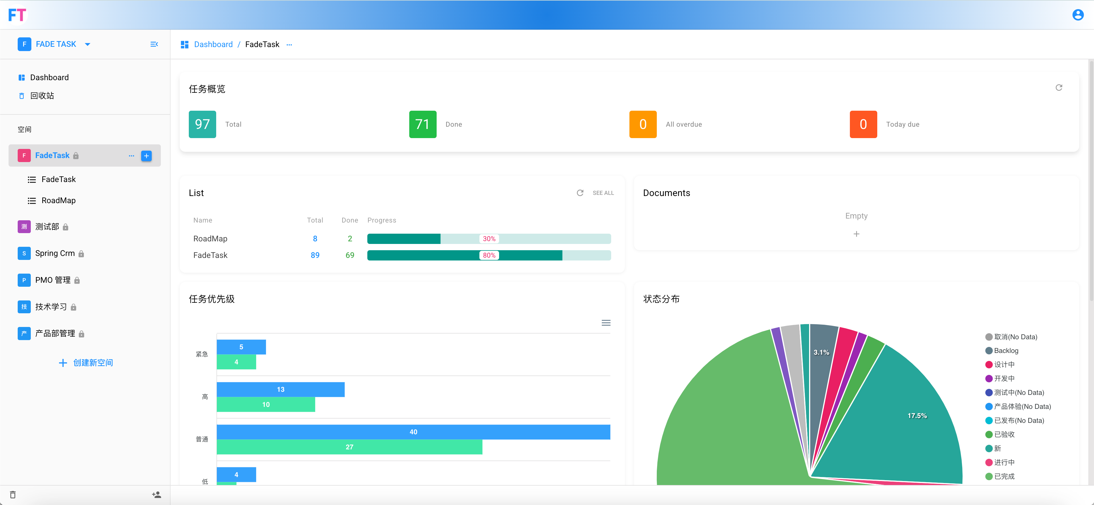Open FadeTask row in List table

tap(402, 255)
